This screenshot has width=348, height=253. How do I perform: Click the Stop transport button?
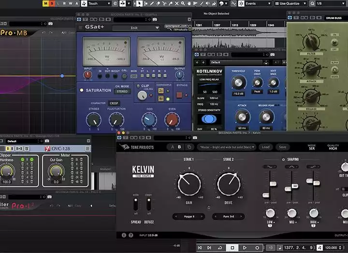[x=232, y=248]
